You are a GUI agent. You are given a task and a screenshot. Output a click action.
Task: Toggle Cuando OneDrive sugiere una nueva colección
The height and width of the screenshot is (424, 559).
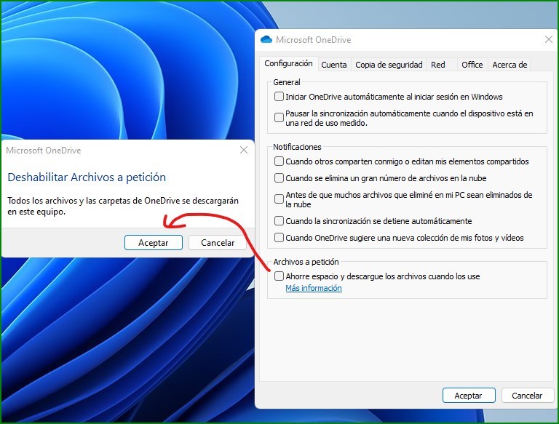(x=279, y=237)
